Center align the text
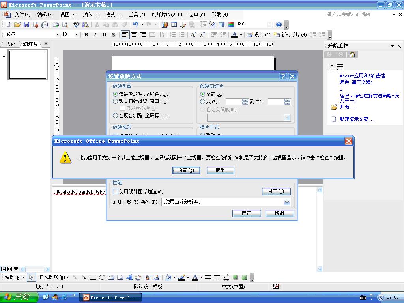 (134, 35)
